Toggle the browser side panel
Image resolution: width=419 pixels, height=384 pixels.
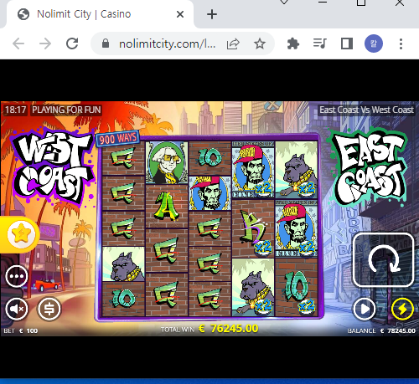(x=347, y=44)
